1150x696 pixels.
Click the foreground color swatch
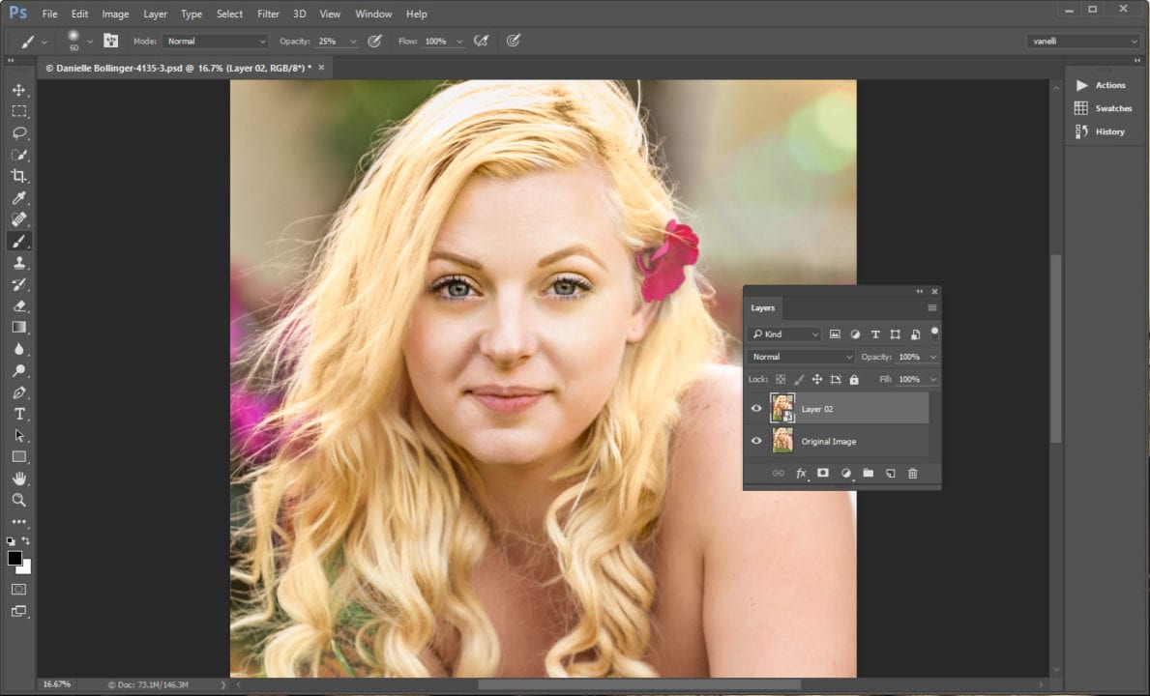pos(14,558)
